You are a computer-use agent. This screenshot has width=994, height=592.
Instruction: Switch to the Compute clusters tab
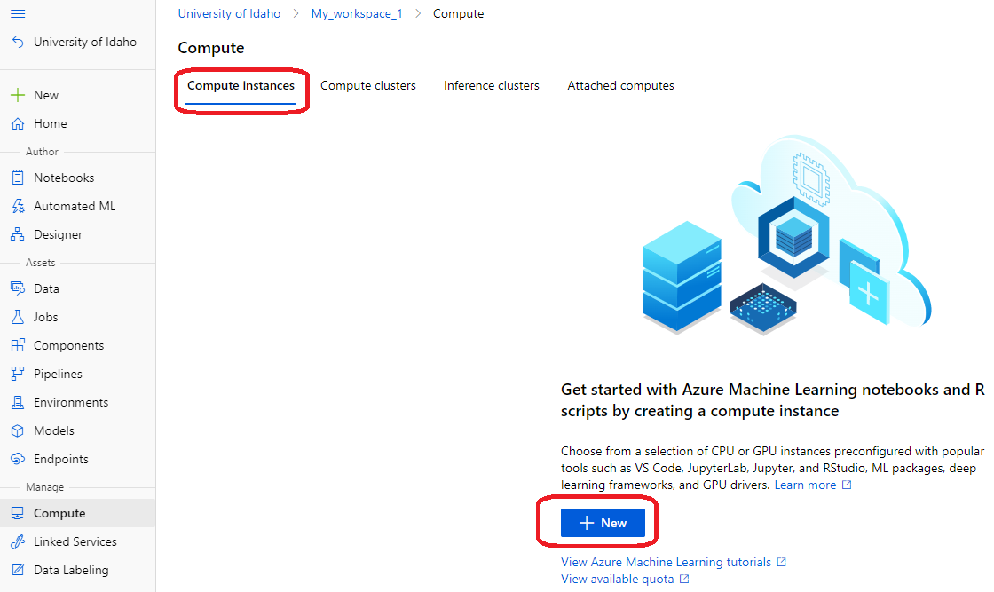pyautogui.click(x=367, y=85)
